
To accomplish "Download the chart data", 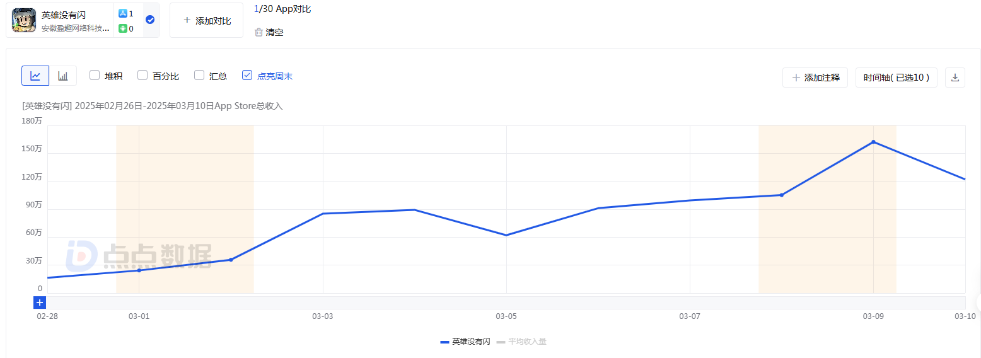I will point(955,78).
